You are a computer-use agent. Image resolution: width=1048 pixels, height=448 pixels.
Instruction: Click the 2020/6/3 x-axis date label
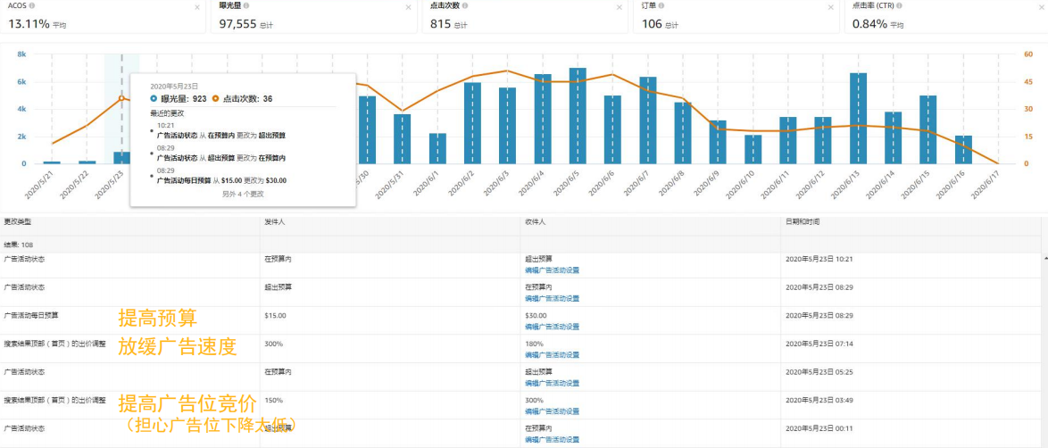495,183
